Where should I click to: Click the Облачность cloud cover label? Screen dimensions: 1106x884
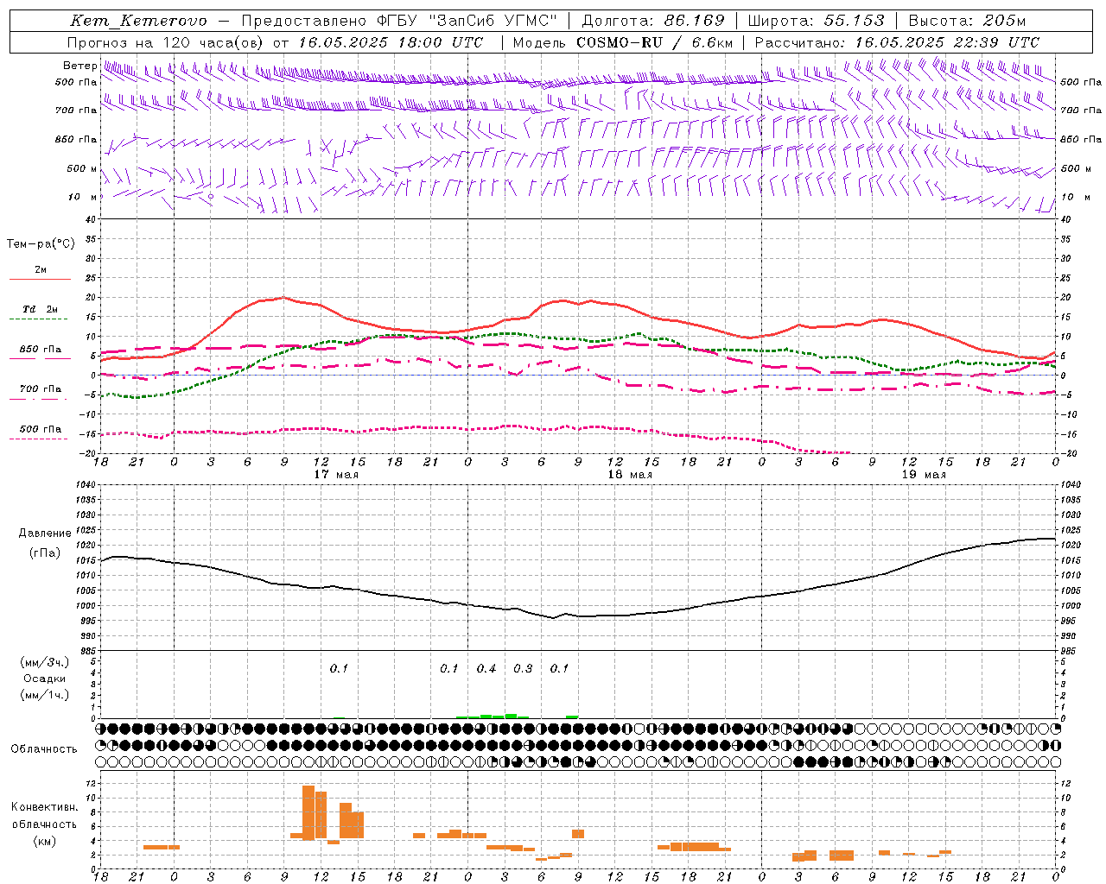click(x=44, y=749)
